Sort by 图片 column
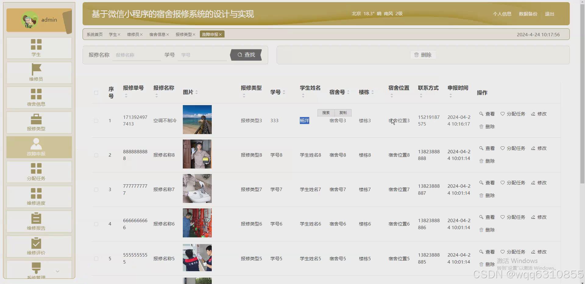585x284 pixels. [x=197, y=92]
